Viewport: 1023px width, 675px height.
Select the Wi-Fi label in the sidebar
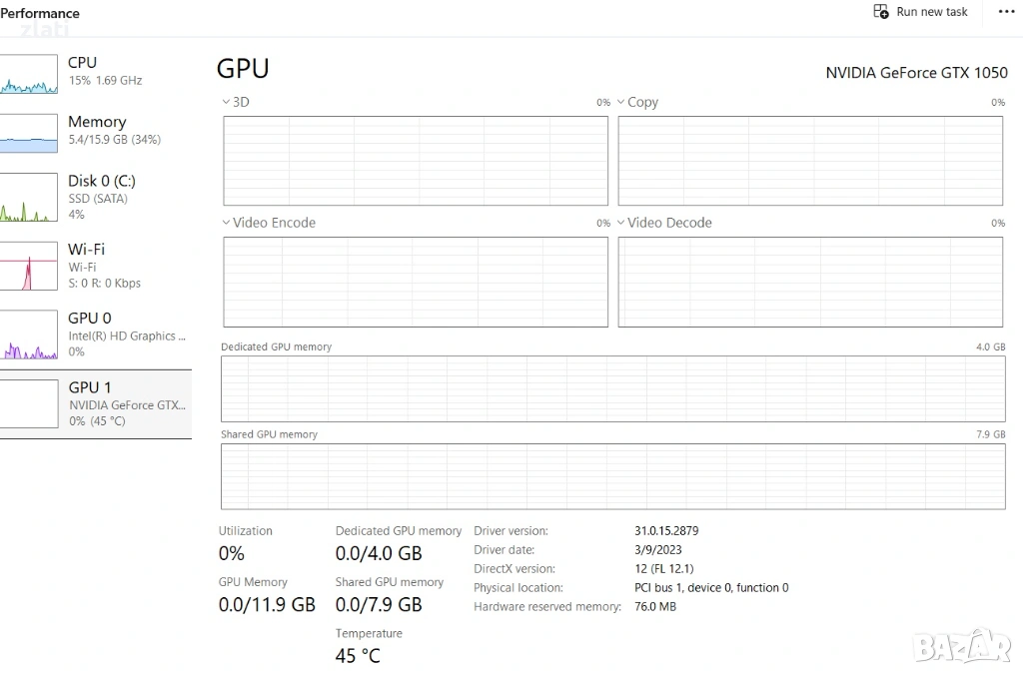pyautogui.click(x=86, y=250)
